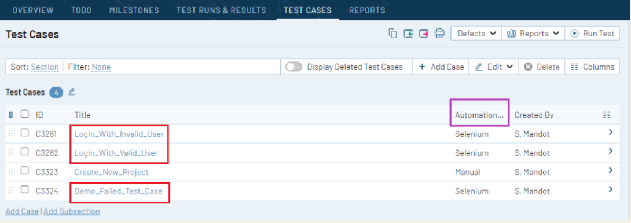Click drag handle icon for C3281 row
The image size is (631, 223).
tap(11, 134)
